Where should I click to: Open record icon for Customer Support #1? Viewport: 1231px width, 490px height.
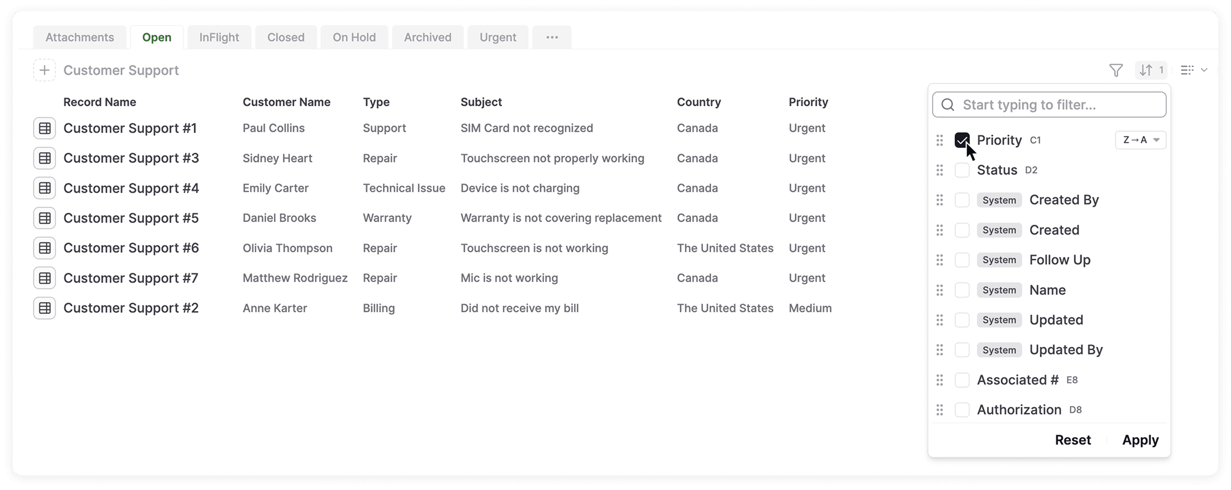[44, 128]
